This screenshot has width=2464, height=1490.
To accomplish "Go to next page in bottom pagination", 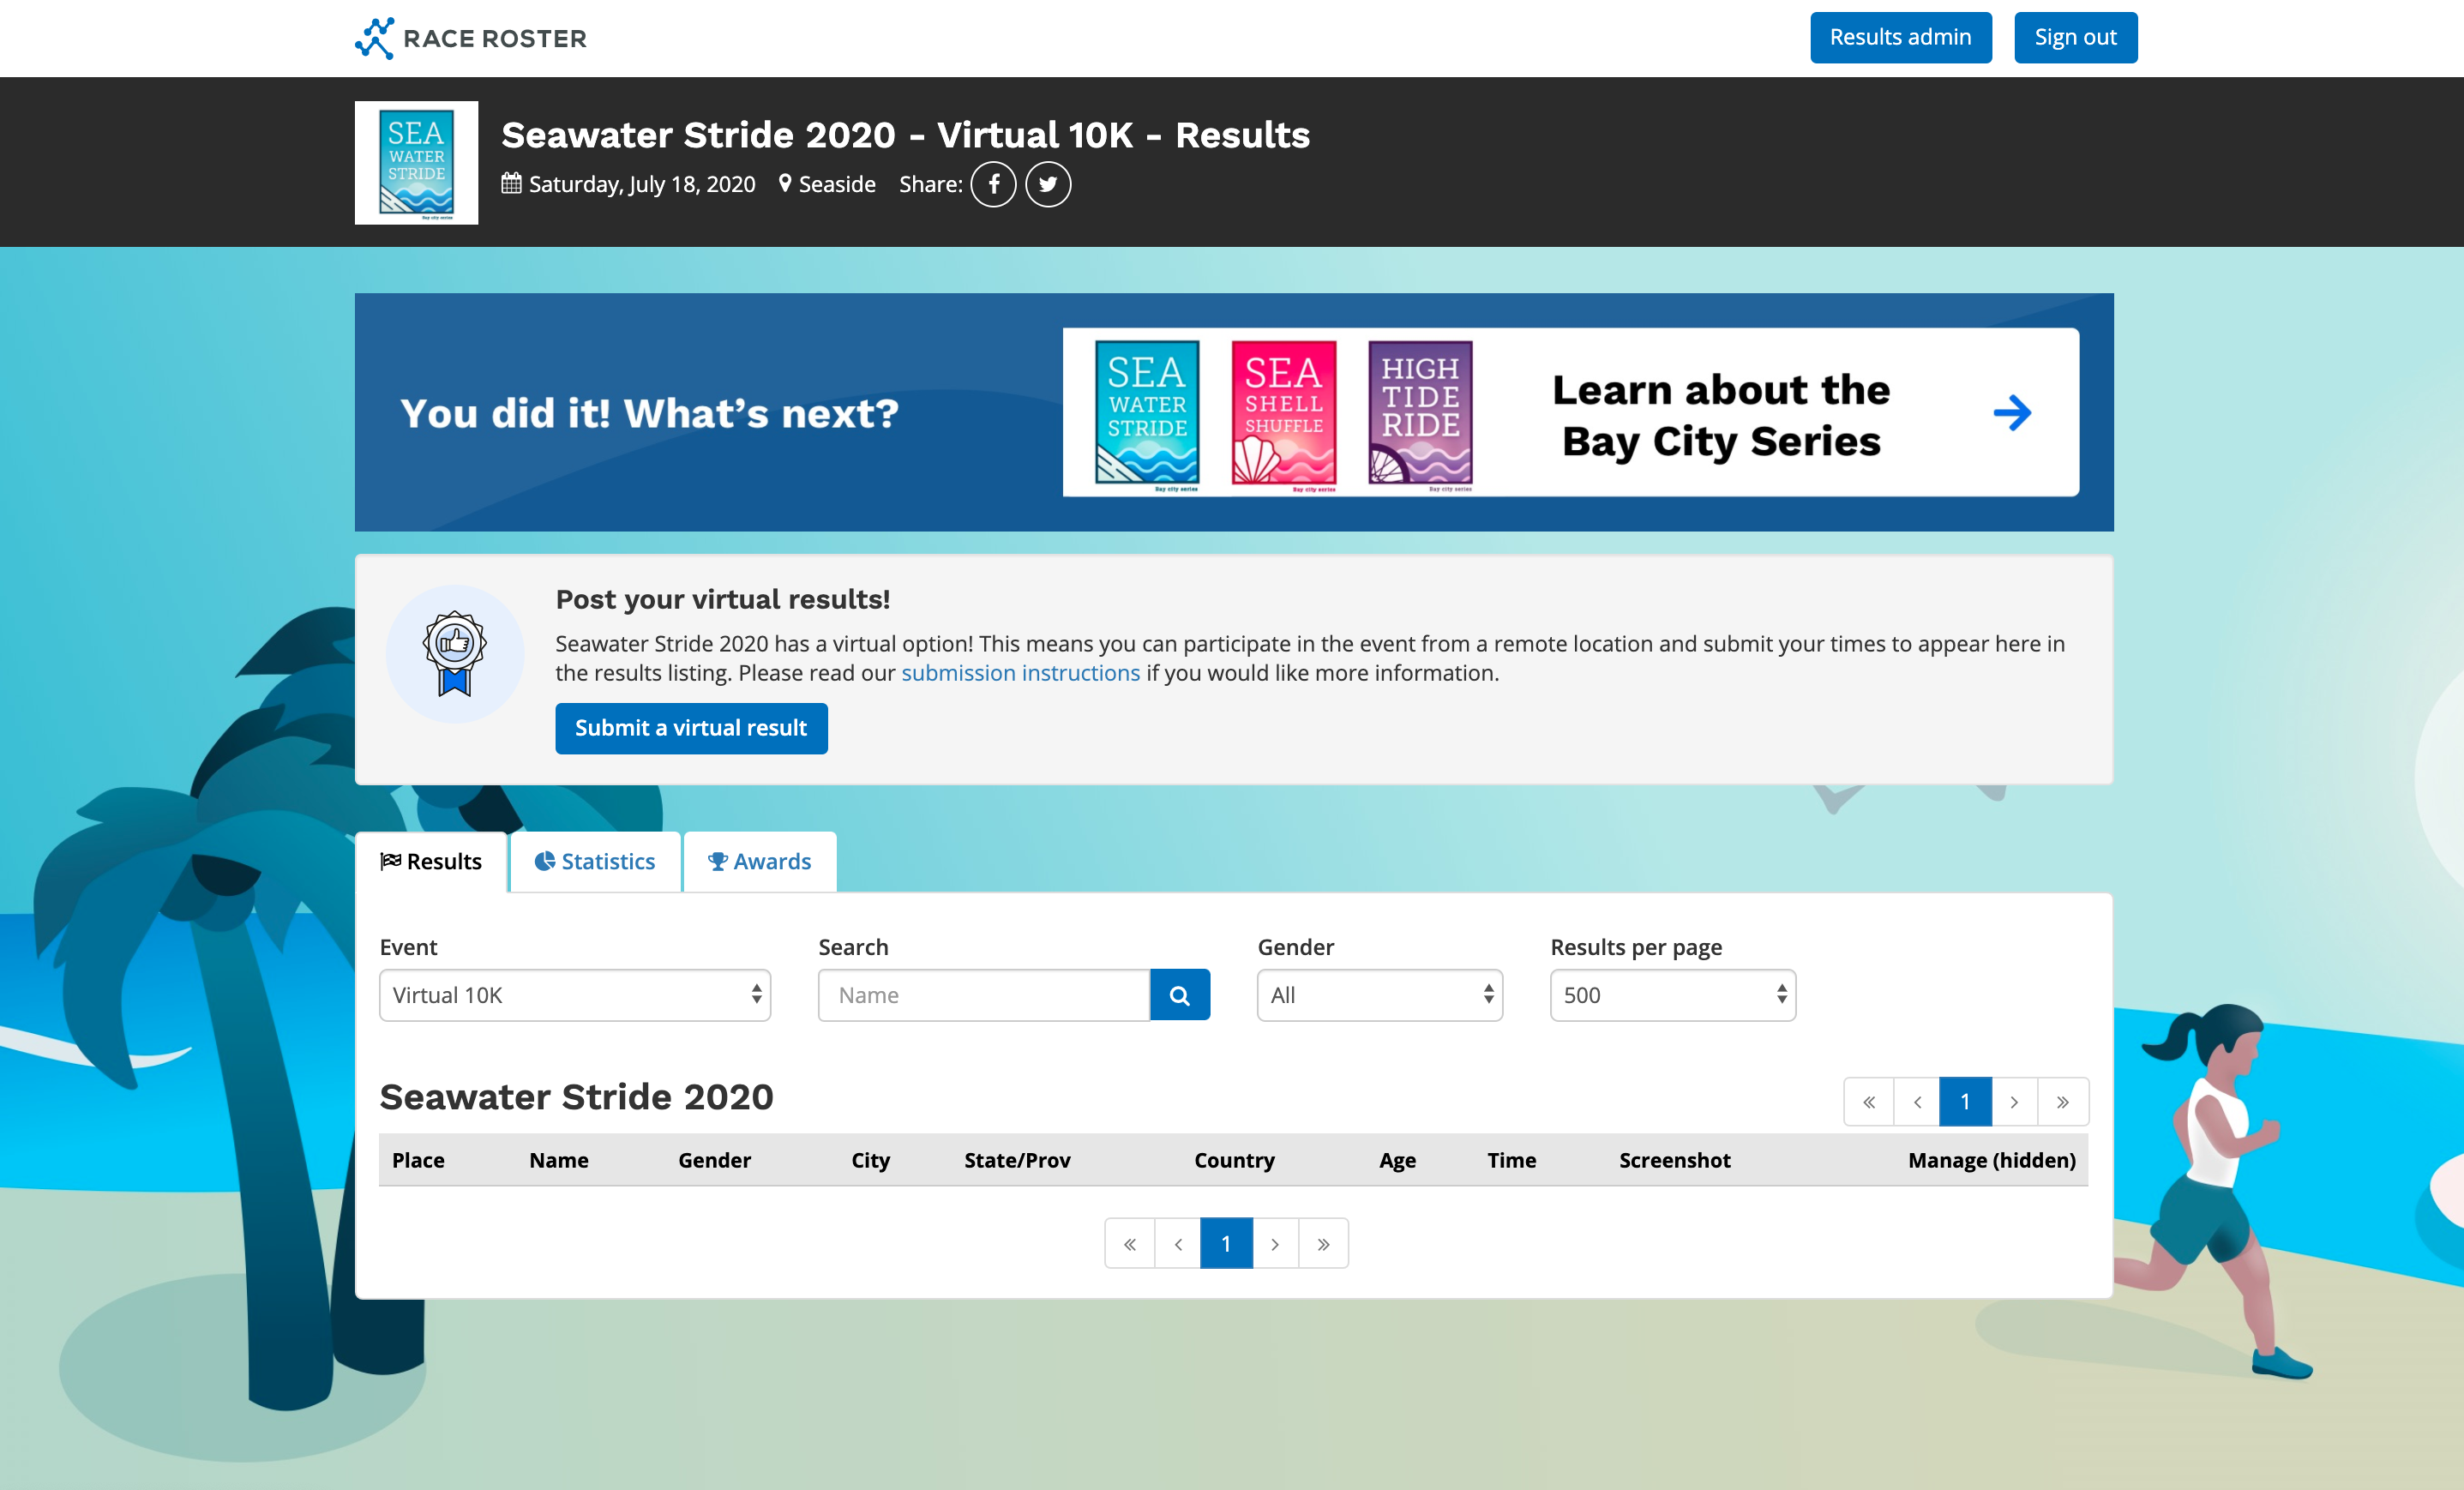I will (x=1275, y=1244).
